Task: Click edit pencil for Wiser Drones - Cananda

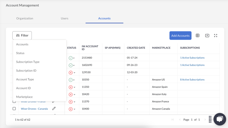Action: [54, 109]
